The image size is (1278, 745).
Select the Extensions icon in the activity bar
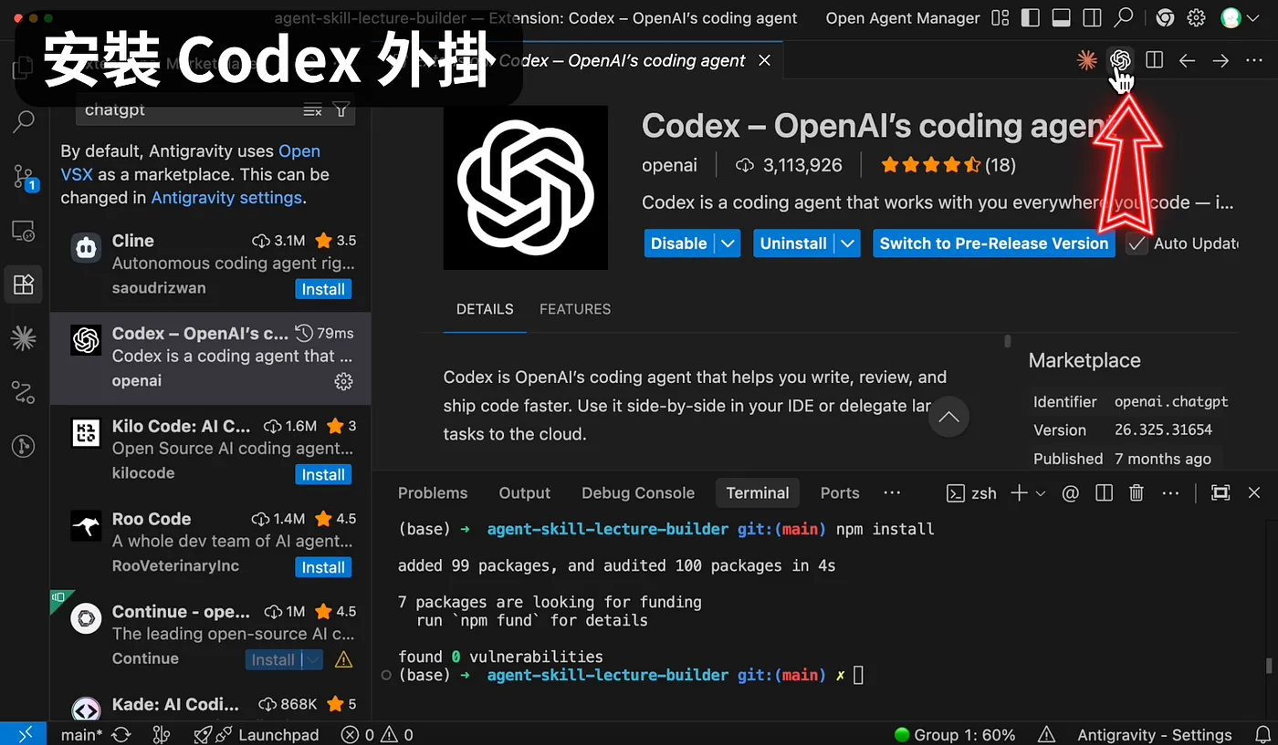point(24,285)
